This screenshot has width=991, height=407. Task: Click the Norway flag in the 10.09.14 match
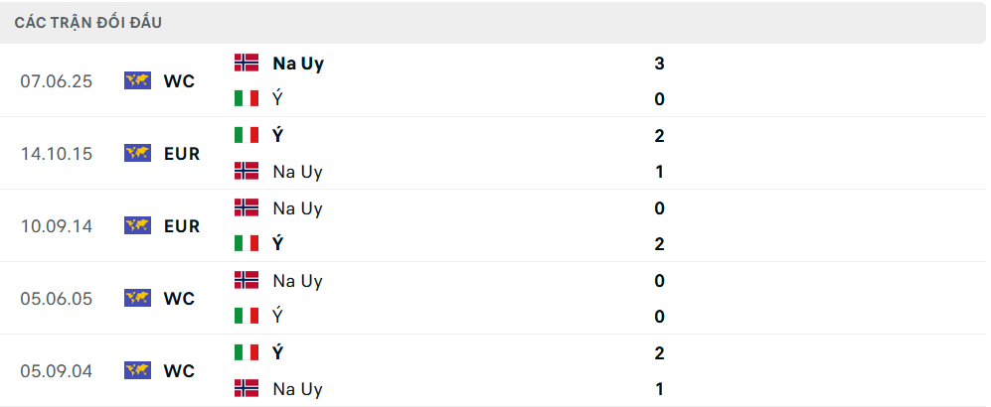pyautogui.click(x=247, y=207)
